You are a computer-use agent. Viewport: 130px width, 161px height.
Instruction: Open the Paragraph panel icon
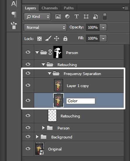point(14,15)
